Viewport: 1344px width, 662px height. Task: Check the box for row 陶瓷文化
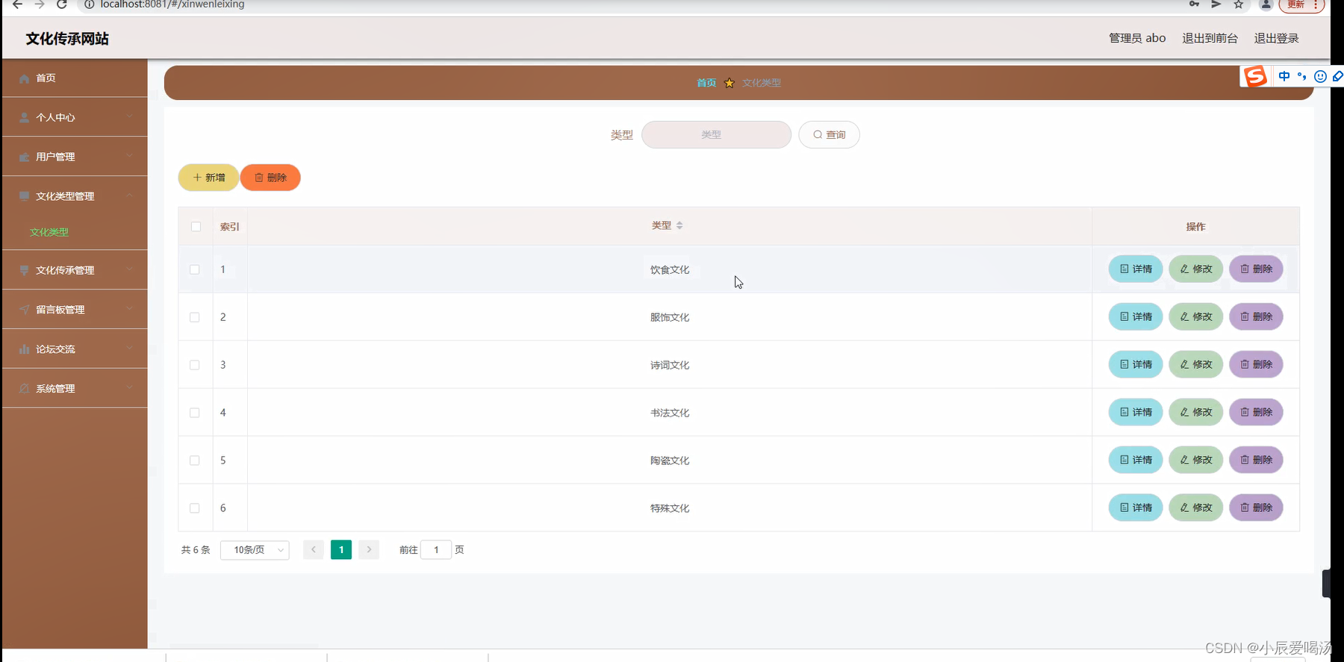195,460
